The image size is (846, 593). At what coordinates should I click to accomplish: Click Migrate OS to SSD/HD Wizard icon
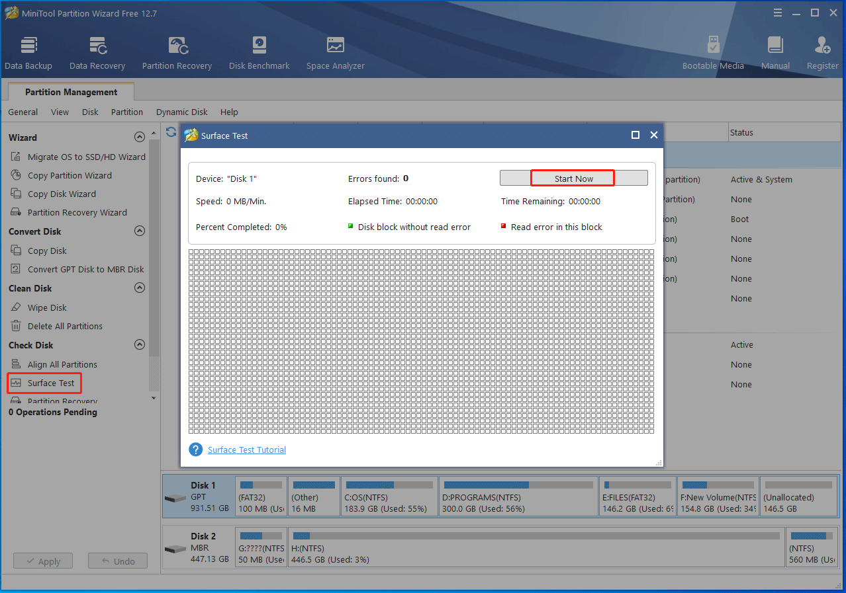point(16,157)
